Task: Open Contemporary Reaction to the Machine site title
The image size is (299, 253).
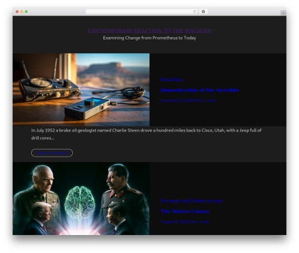Action: click(x=149, y=31)
